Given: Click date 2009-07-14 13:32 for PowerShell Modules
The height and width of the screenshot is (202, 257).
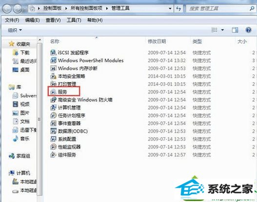Looking at the screenshot, I should click(x=167, y=60).
